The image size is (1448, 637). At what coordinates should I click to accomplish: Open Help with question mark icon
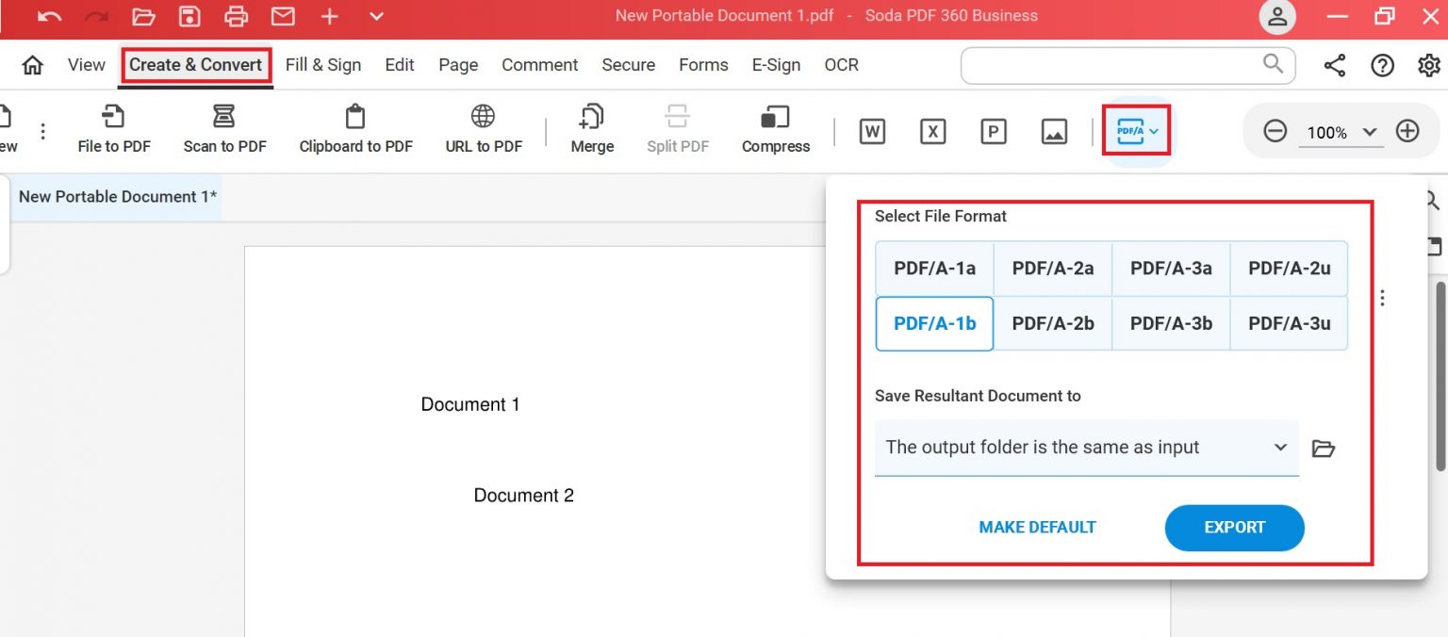click(x=1382, y=65)
